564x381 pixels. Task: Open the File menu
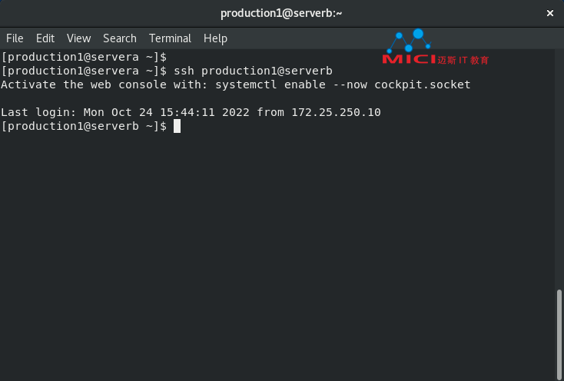[x=15, y=38]
